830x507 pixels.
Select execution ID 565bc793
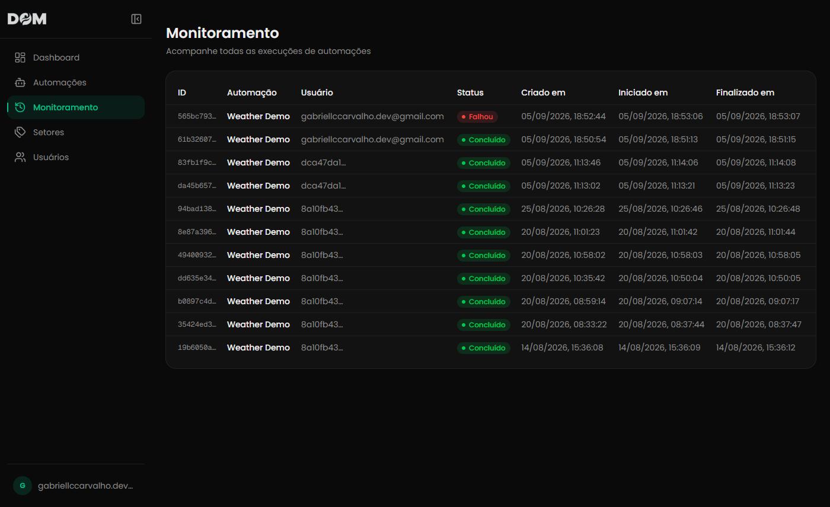click(197, 117)
